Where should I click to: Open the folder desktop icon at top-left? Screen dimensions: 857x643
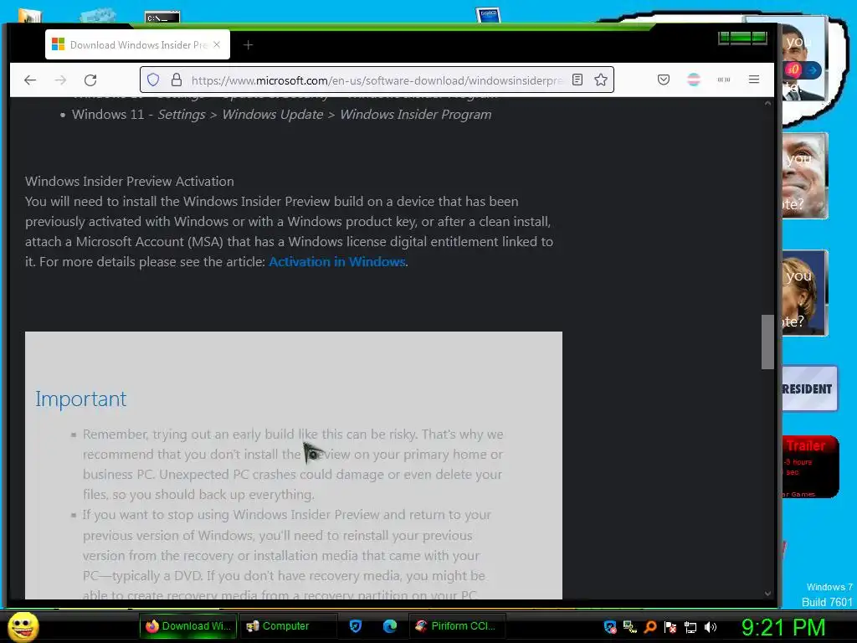click(x=29, y=15)
